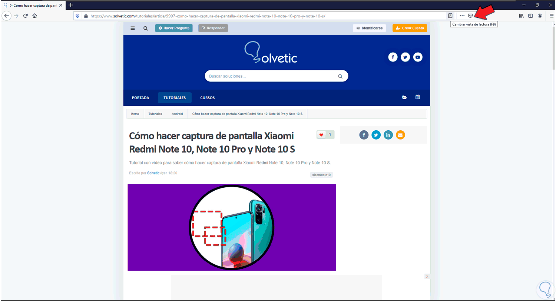Share the article on Facebook

tap(364, 135)
